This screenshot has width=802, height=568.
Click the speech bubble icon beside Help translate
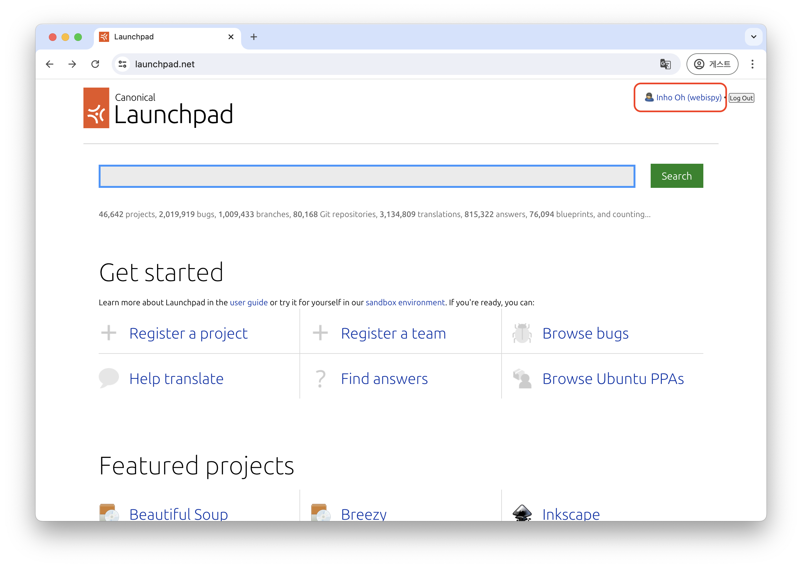click(x=109, y=378)
